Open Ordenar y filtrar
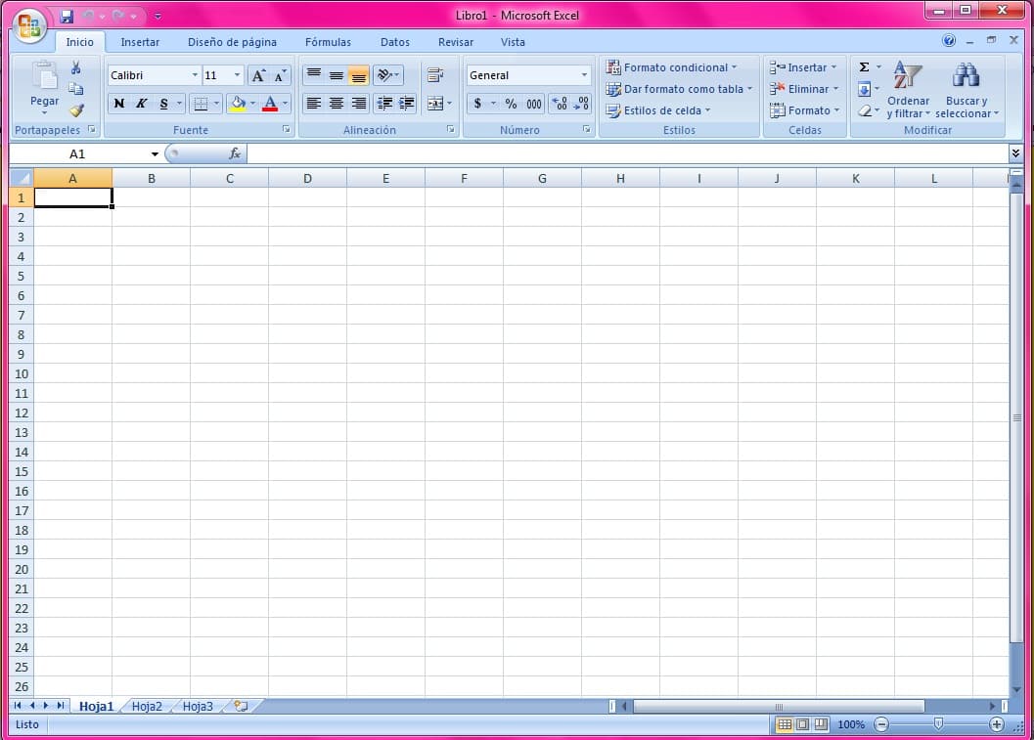This screenshot has height=740, width=1034. pyautogui.click(x=908, y=90)
